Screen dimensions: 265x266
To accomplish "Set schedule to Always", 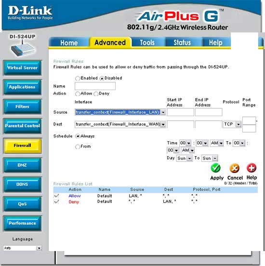I will click(x=78, y=136).
